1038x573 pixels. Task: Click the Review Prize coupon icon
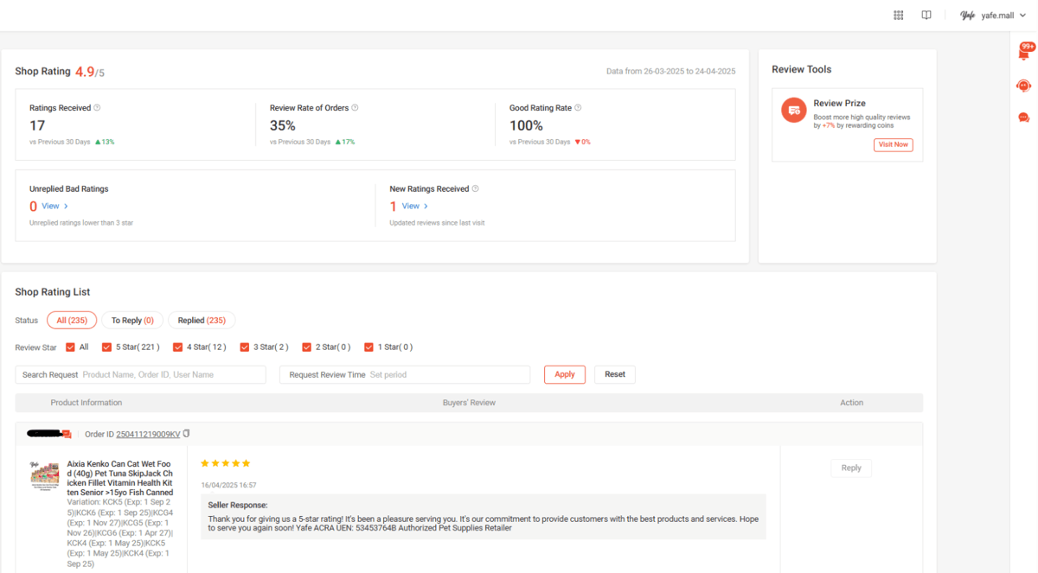[x=793, y=110]
